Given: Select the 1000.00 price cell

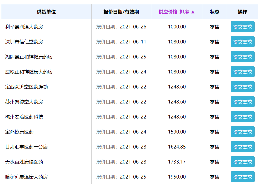Looking at the screenshot, I should click(x=177, y=27).
